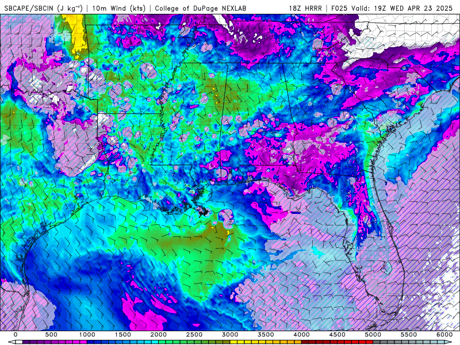Click the SBCAPE/SBCIN (J kg⁻¹) title
460x345 pixels.
44,8
